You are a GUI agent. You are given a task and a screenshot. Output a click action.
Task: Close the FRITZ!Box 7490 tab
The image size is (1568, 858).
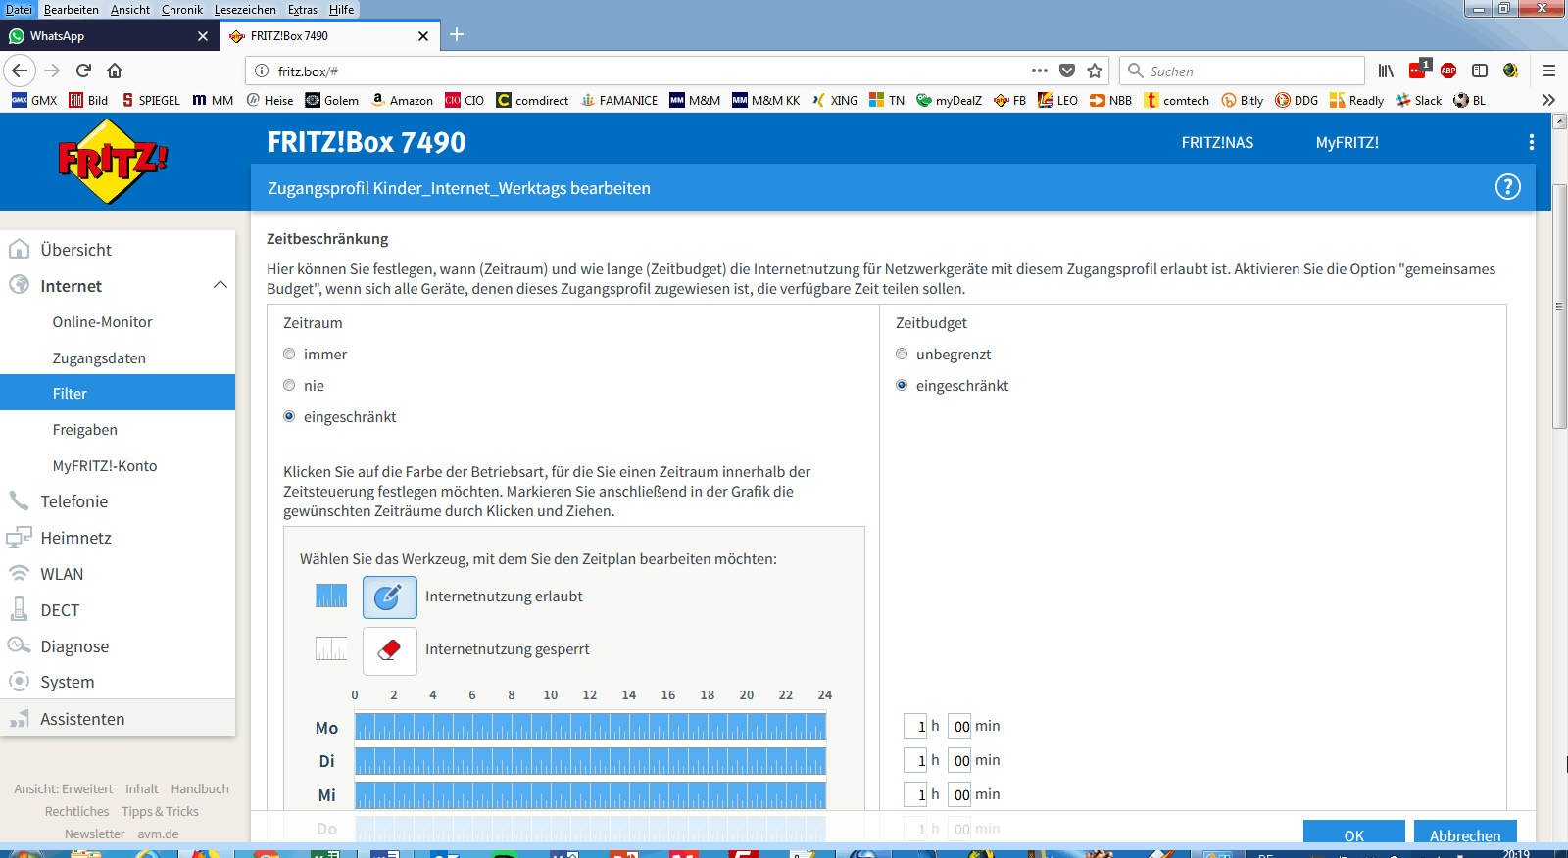click(423, 36)
